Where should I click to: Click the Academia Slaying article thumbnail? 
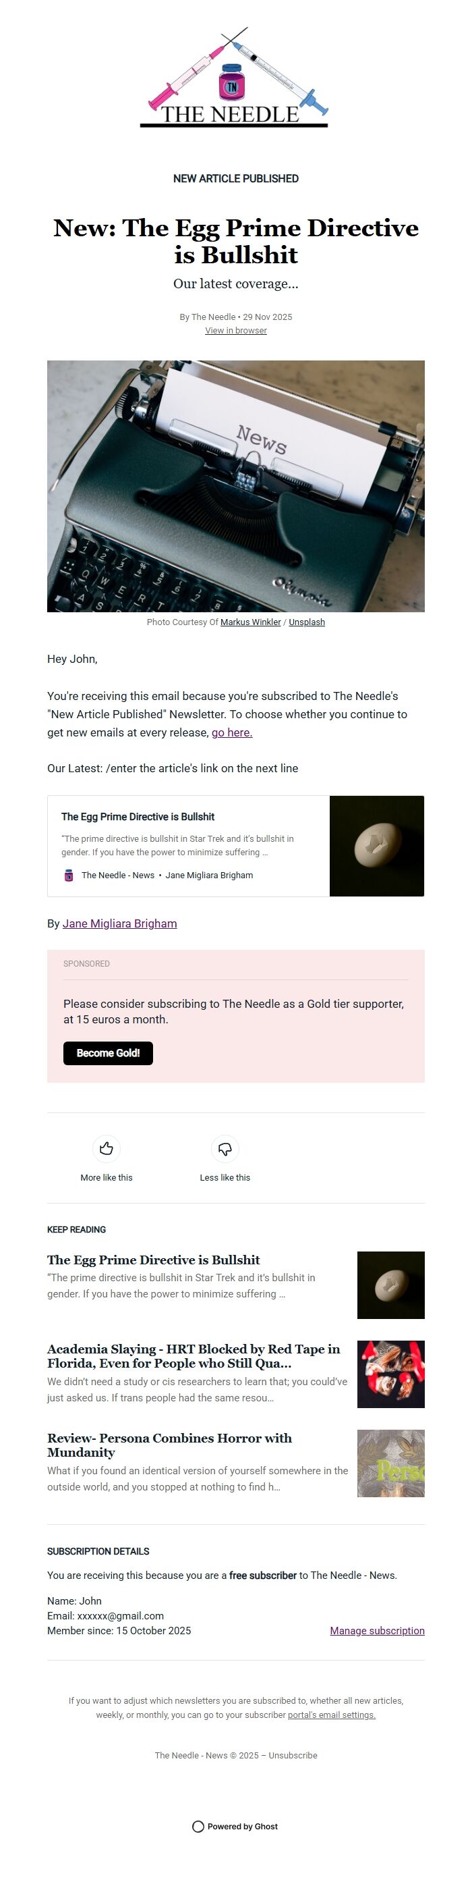point(390,1374)
